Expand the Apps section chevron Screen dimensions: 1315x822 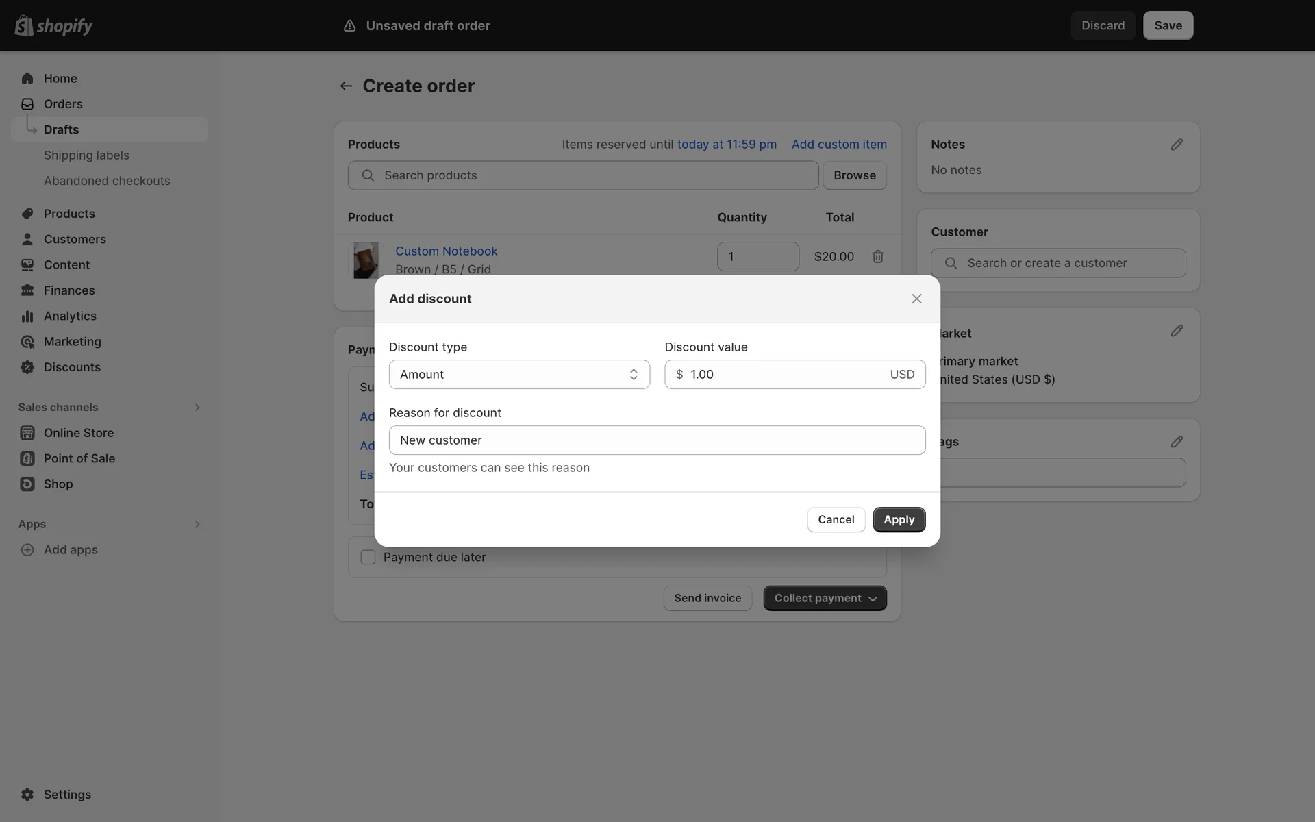point(197,525)
